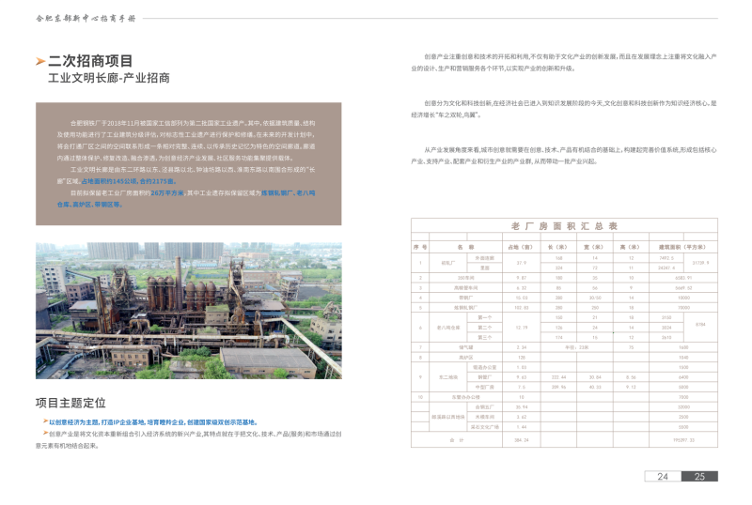Select the 建筑面积（平方米） column header
This screenshot has height=505, width=752.
(x=682, y=246)
